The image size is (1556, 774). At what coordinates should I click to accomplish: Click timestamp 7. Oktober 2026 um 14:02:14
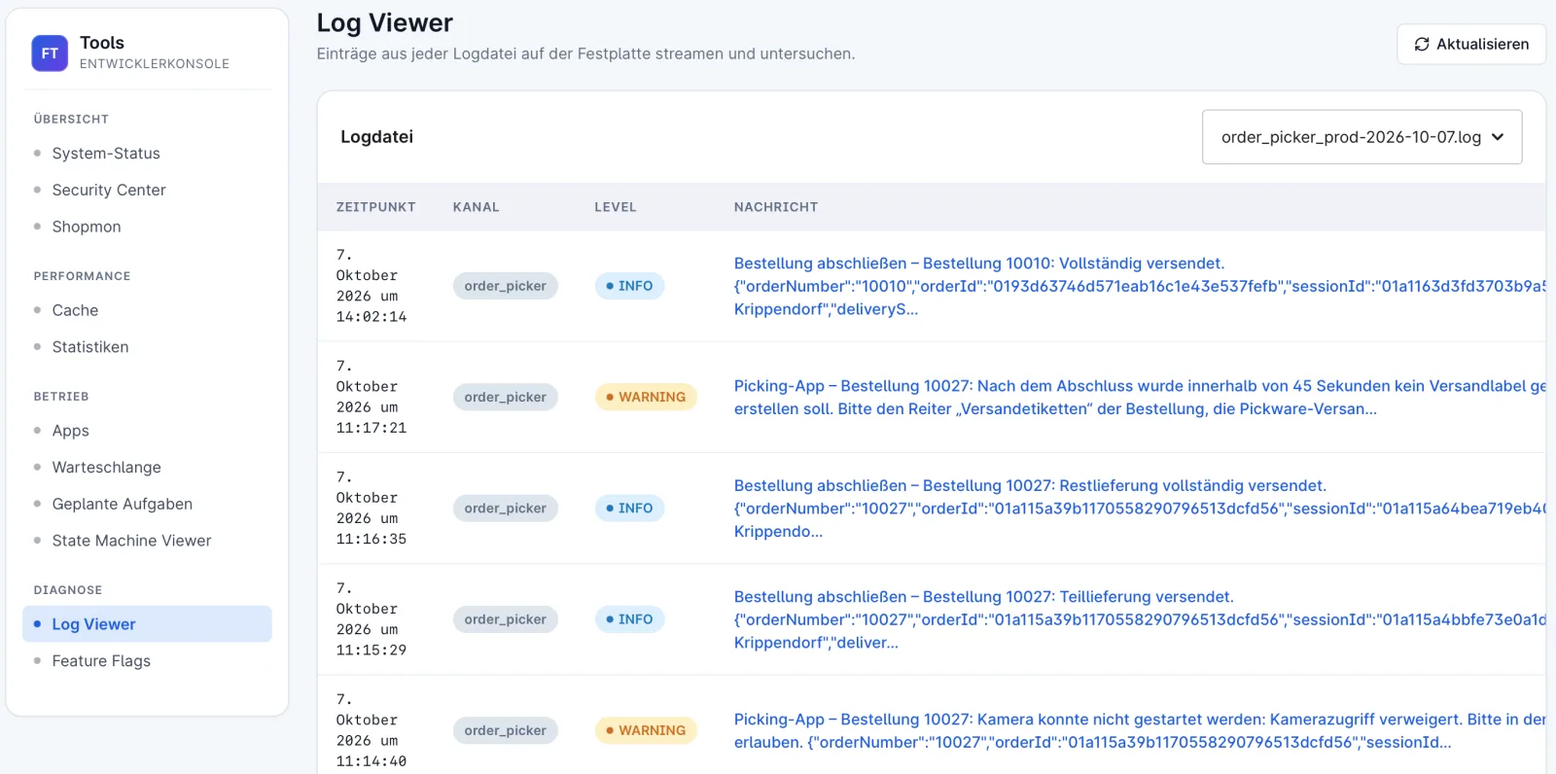(x=371, y=286)
